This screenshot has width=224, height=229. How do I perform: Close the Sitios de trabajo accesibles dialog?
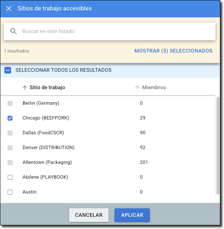click(9, 8)
